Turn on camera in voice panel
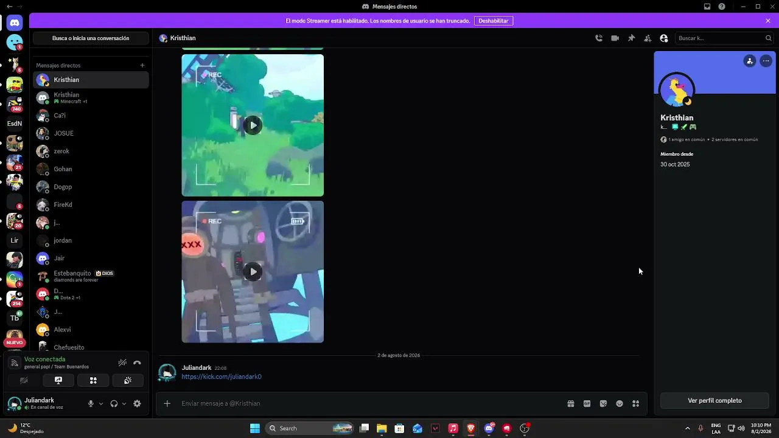Image resolution: width=779 pixels, height=438 pixels. pos(24,381)
